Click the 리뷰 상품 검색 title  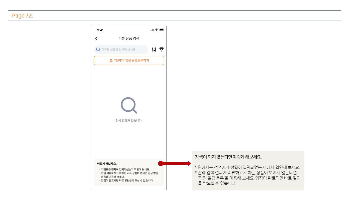129,39
